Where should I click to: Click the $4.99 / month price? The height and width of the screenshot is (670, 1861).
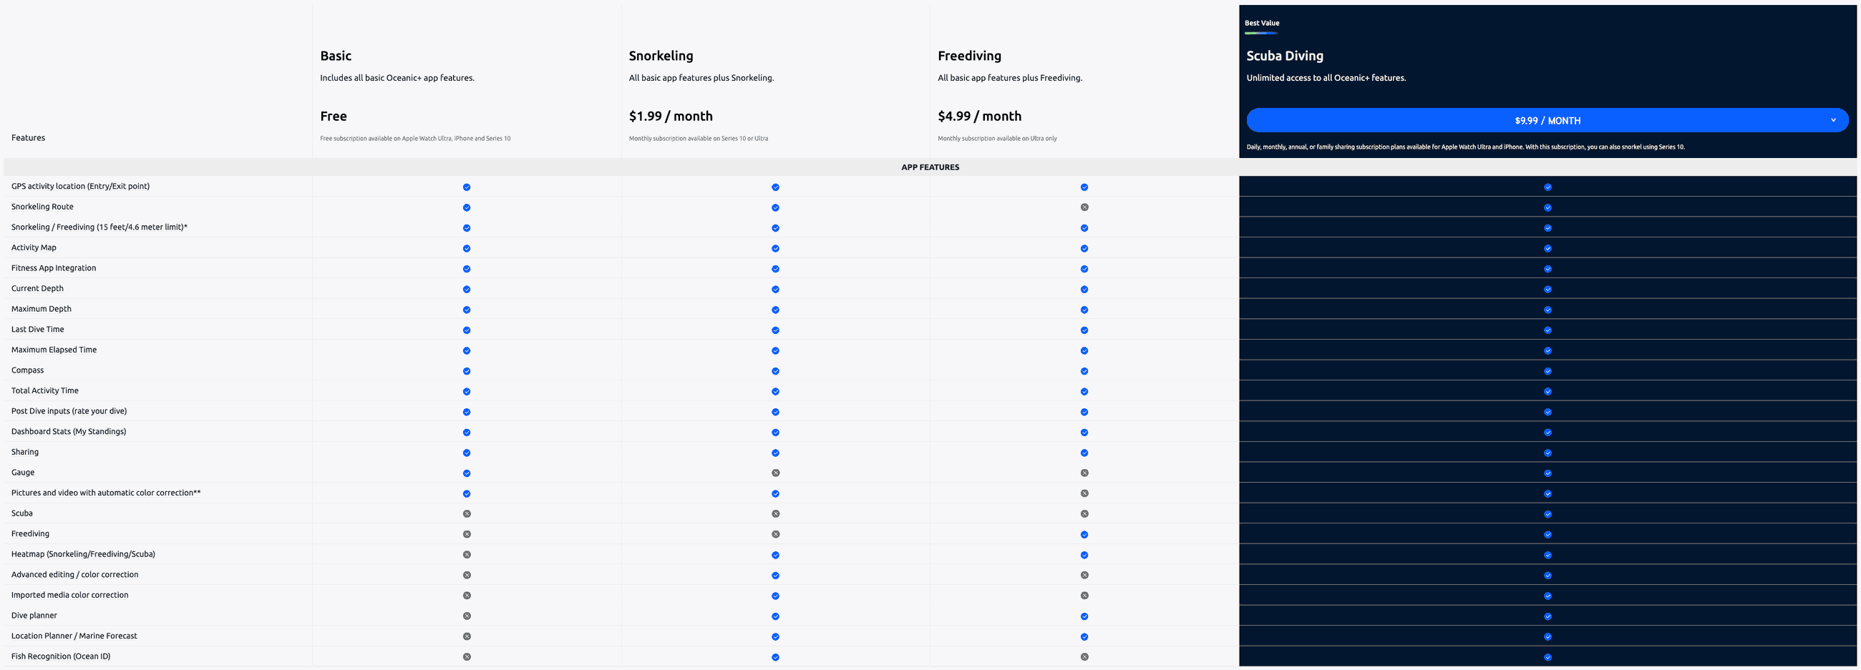coord(980,117)
